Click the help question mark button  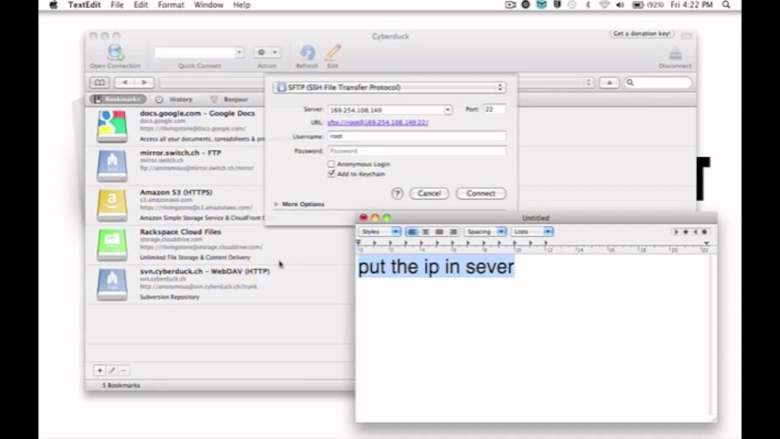397,193
